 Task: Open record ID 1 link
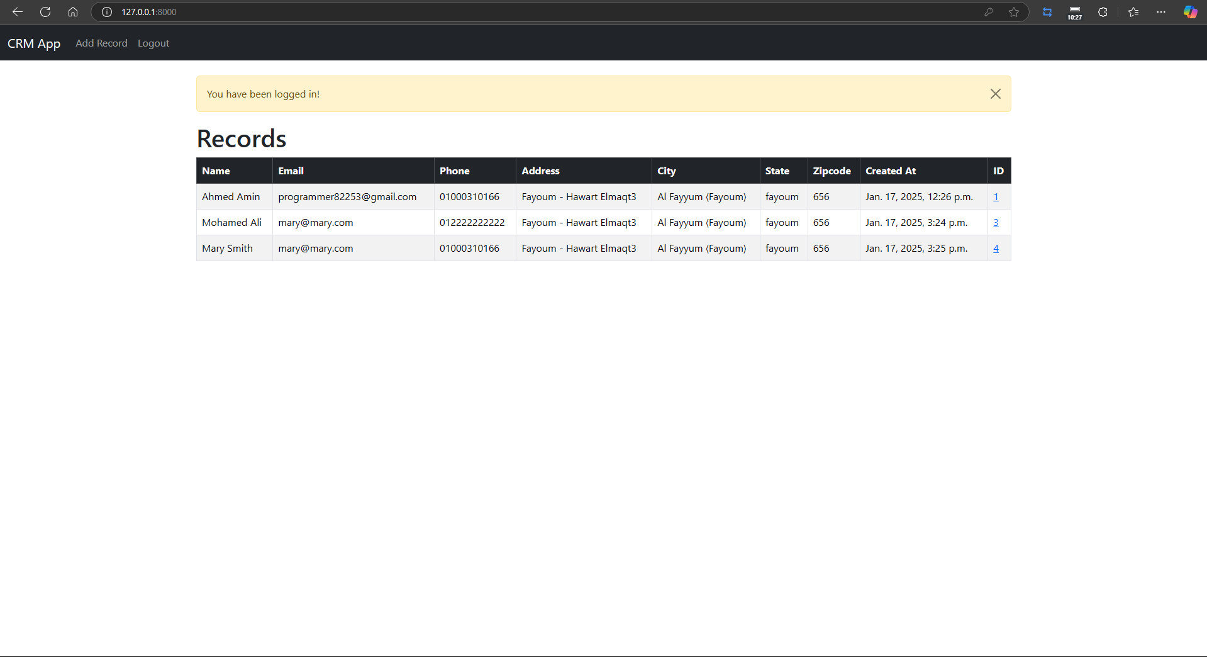(996, 197)
